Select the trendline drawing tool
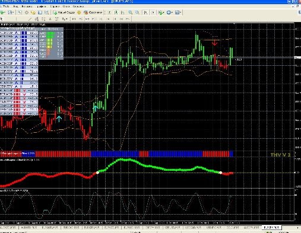The width and height of the screenshot is (301, 233). pyautogui.click(x=30, y=19)
